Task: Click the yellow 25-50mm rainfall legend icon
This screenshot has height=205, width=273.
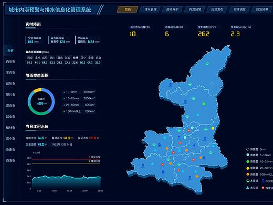Action: pyautogui.click(x=248, y=168)
